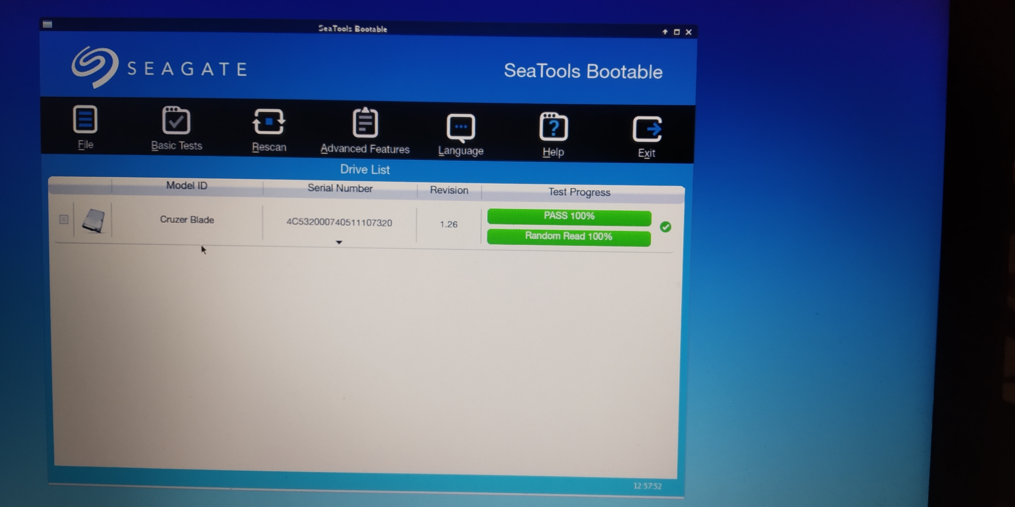1015x507 pixels.
Task: Click the Language menu label
Action: click(x=461, y=151)
